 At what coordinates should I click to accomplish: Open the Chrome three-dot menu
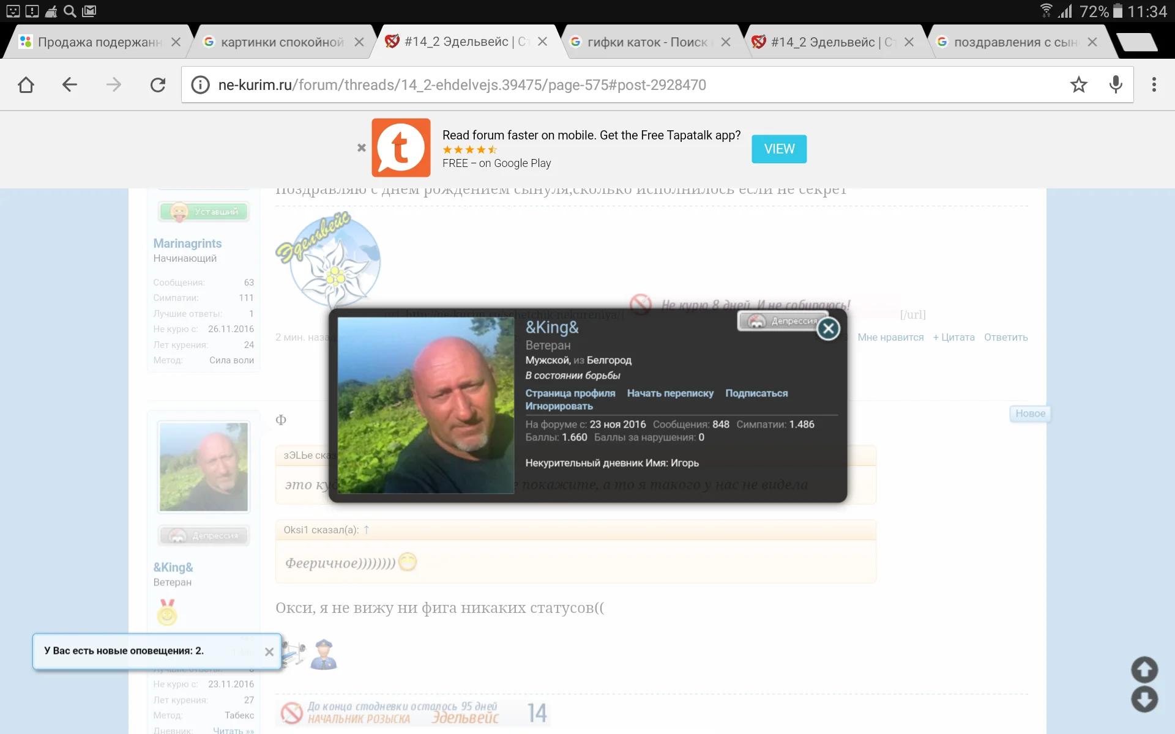coord(1154,84)
